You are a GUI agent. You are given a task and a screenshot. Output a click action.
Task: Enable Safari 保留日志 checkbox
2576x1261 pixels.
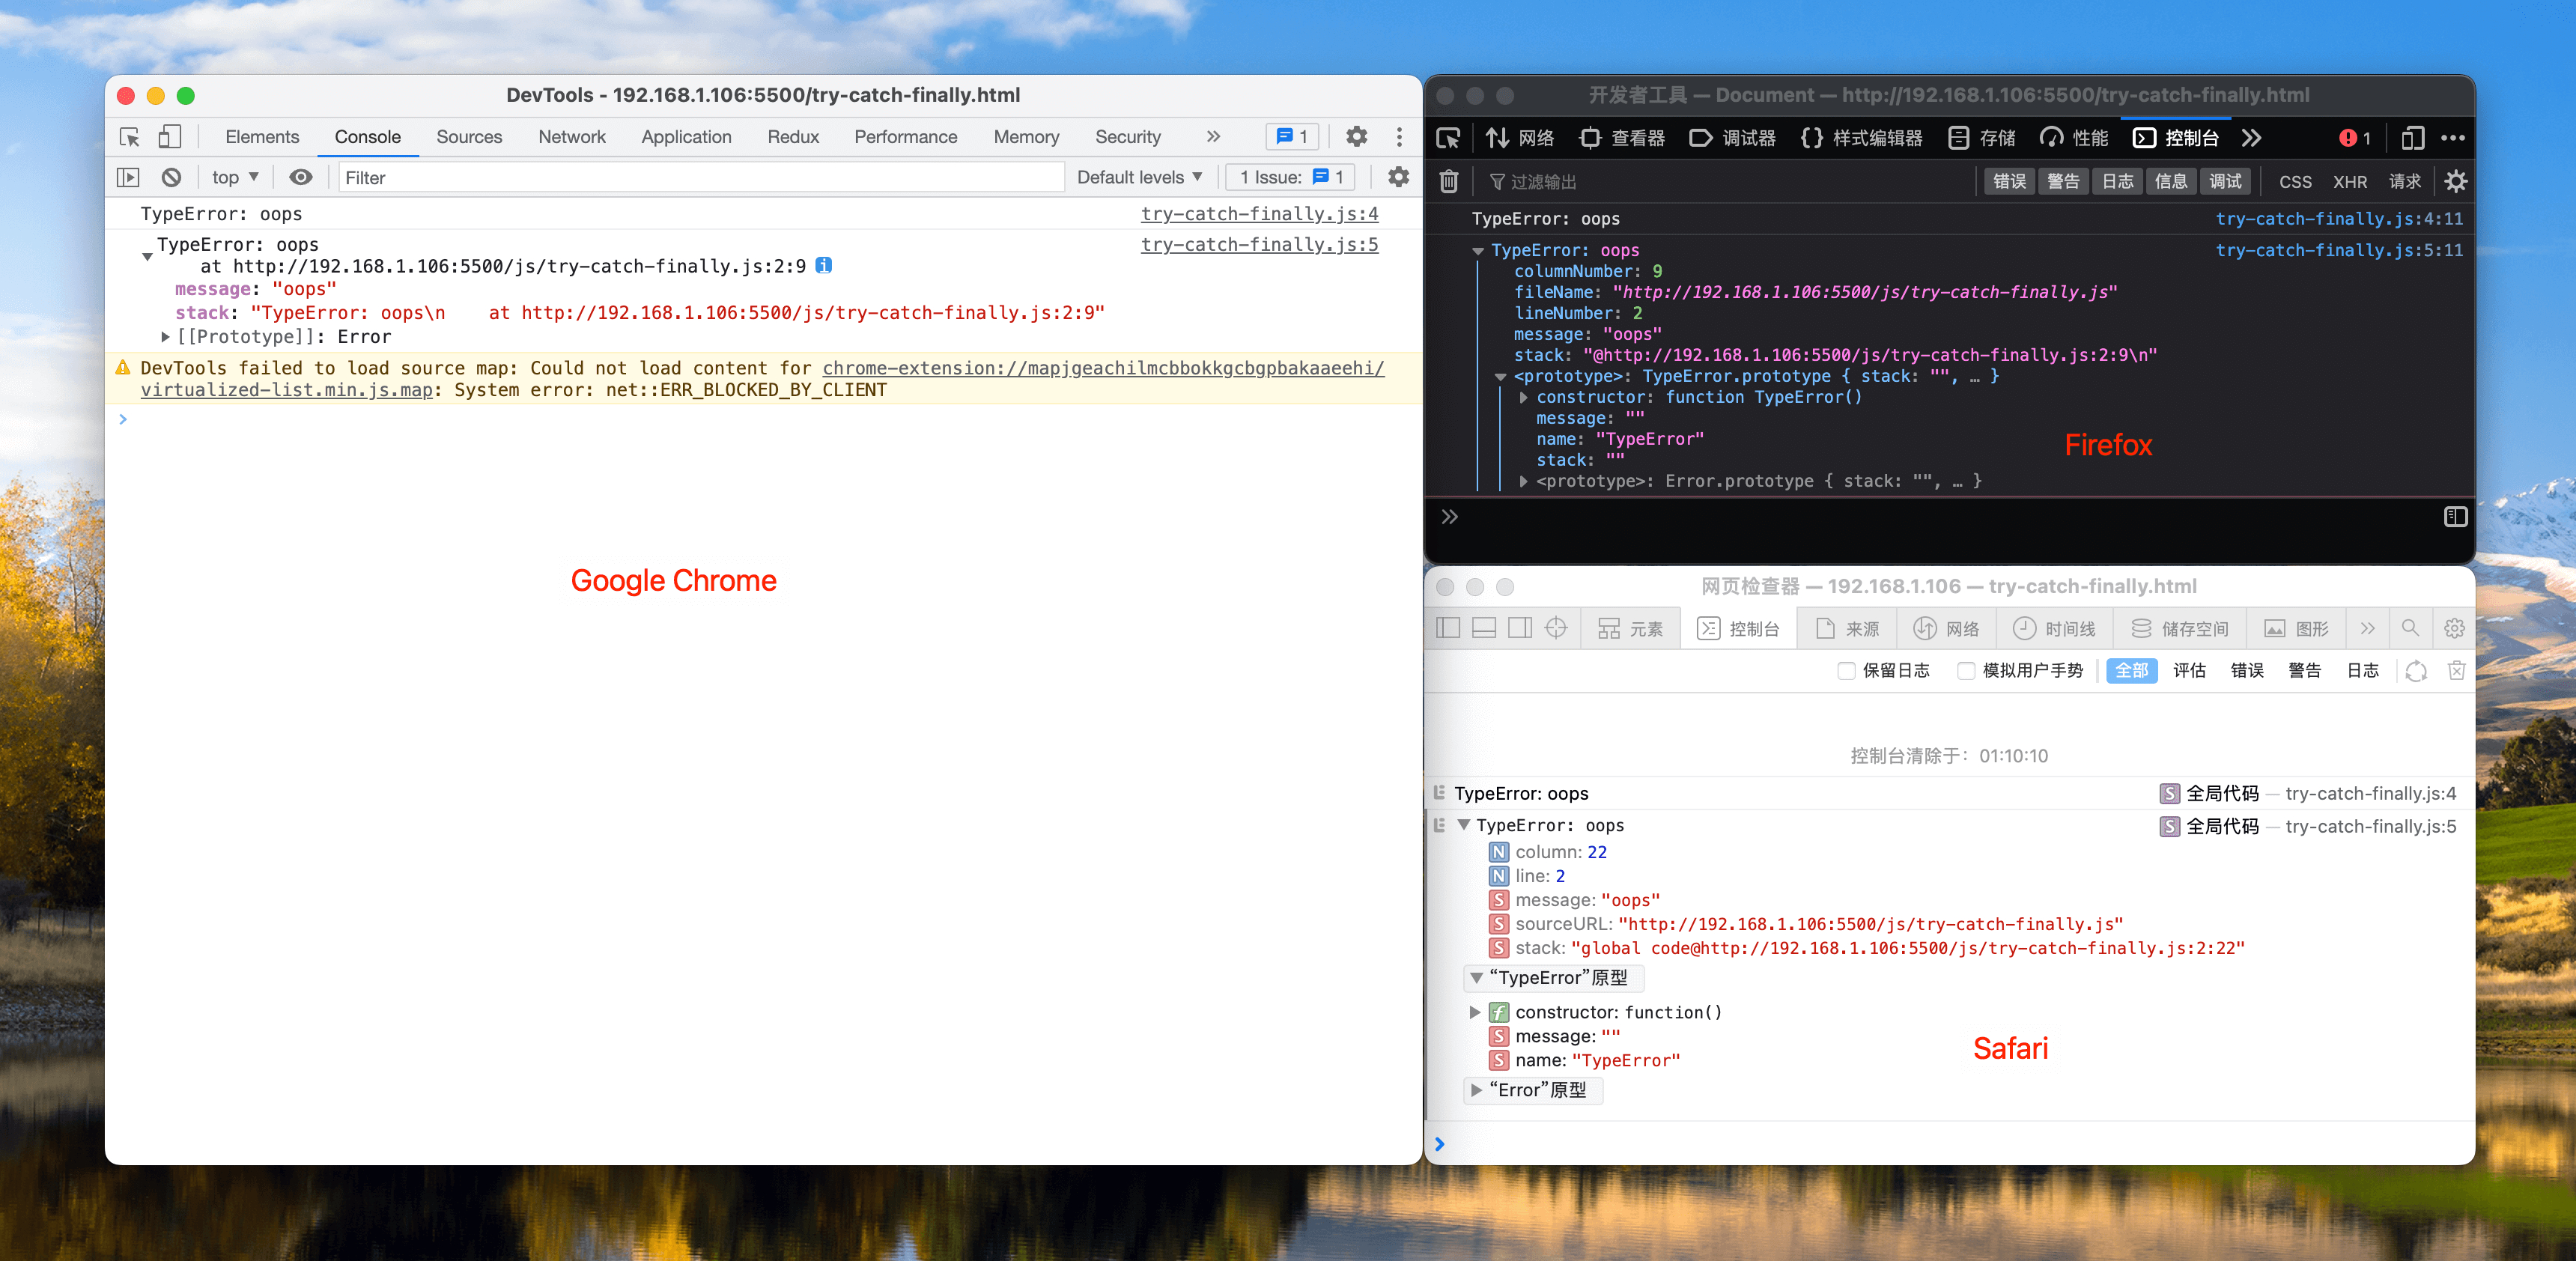pyautogui.click(x=1846, y=670)
